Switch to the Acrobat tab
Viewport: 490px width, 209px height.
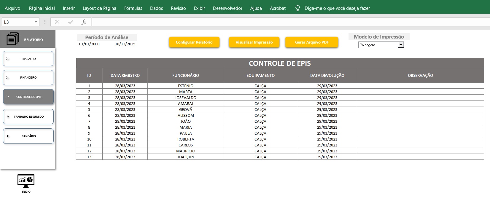[x=278, y=8]
